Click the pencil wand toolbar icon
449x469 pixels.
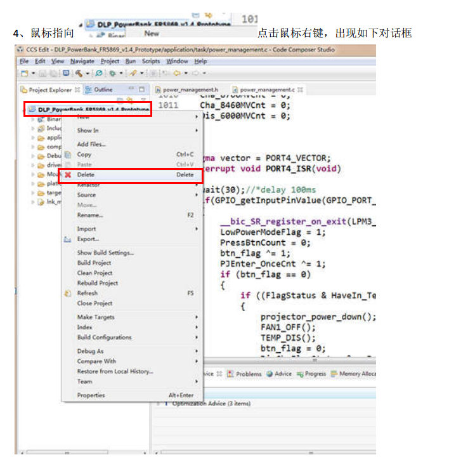(x=133, y=73)
